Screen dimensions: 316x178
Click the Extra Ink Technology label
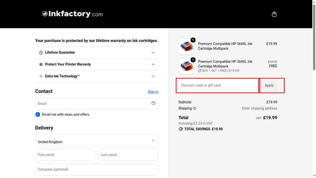click(x=62, y=76)
